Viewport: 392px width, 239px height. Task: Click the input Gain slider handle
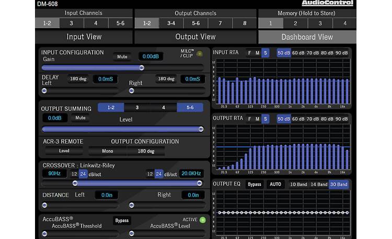142,67
